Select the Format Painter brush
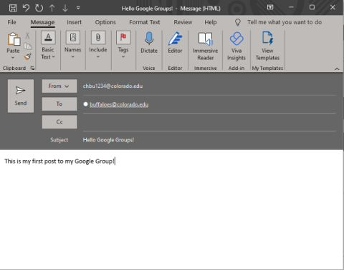This screenshot has height=270, width=344. pyautogui.click(x=27, y=56)
